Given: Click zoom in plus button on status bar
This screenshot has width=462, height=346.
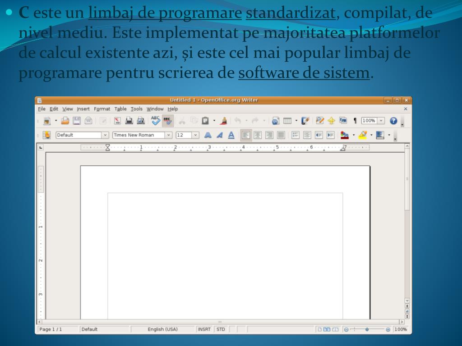Looking at the screenshot, I should tap(388, 329).
